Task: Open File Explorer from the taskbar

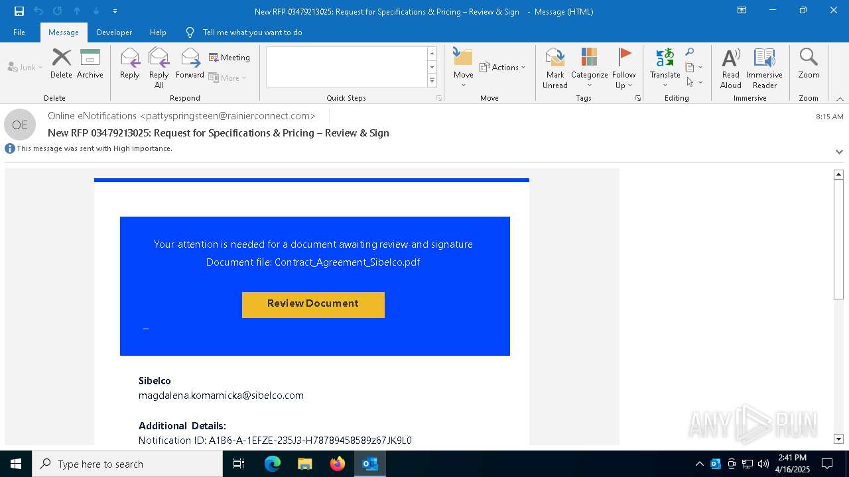Action: point(304,464)
